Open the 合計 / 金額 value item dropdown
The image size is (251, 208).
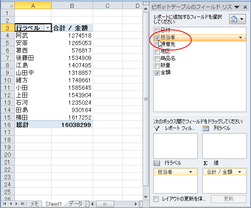pyautogui.click(x=239, y=172)
